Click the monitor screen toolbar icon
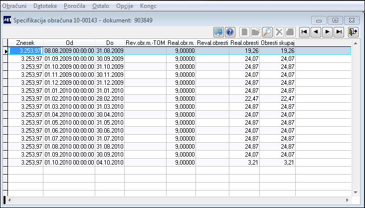This screenshot has height=208, width=365. coord(218,32)
